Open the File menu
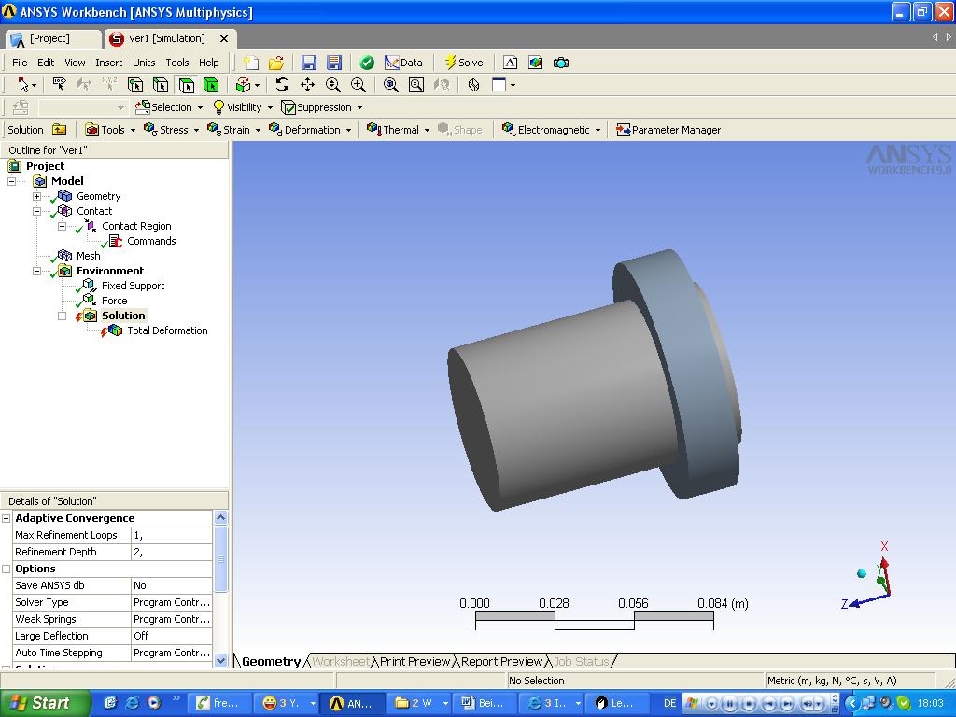The image size is (956, 717). point(20,63)
